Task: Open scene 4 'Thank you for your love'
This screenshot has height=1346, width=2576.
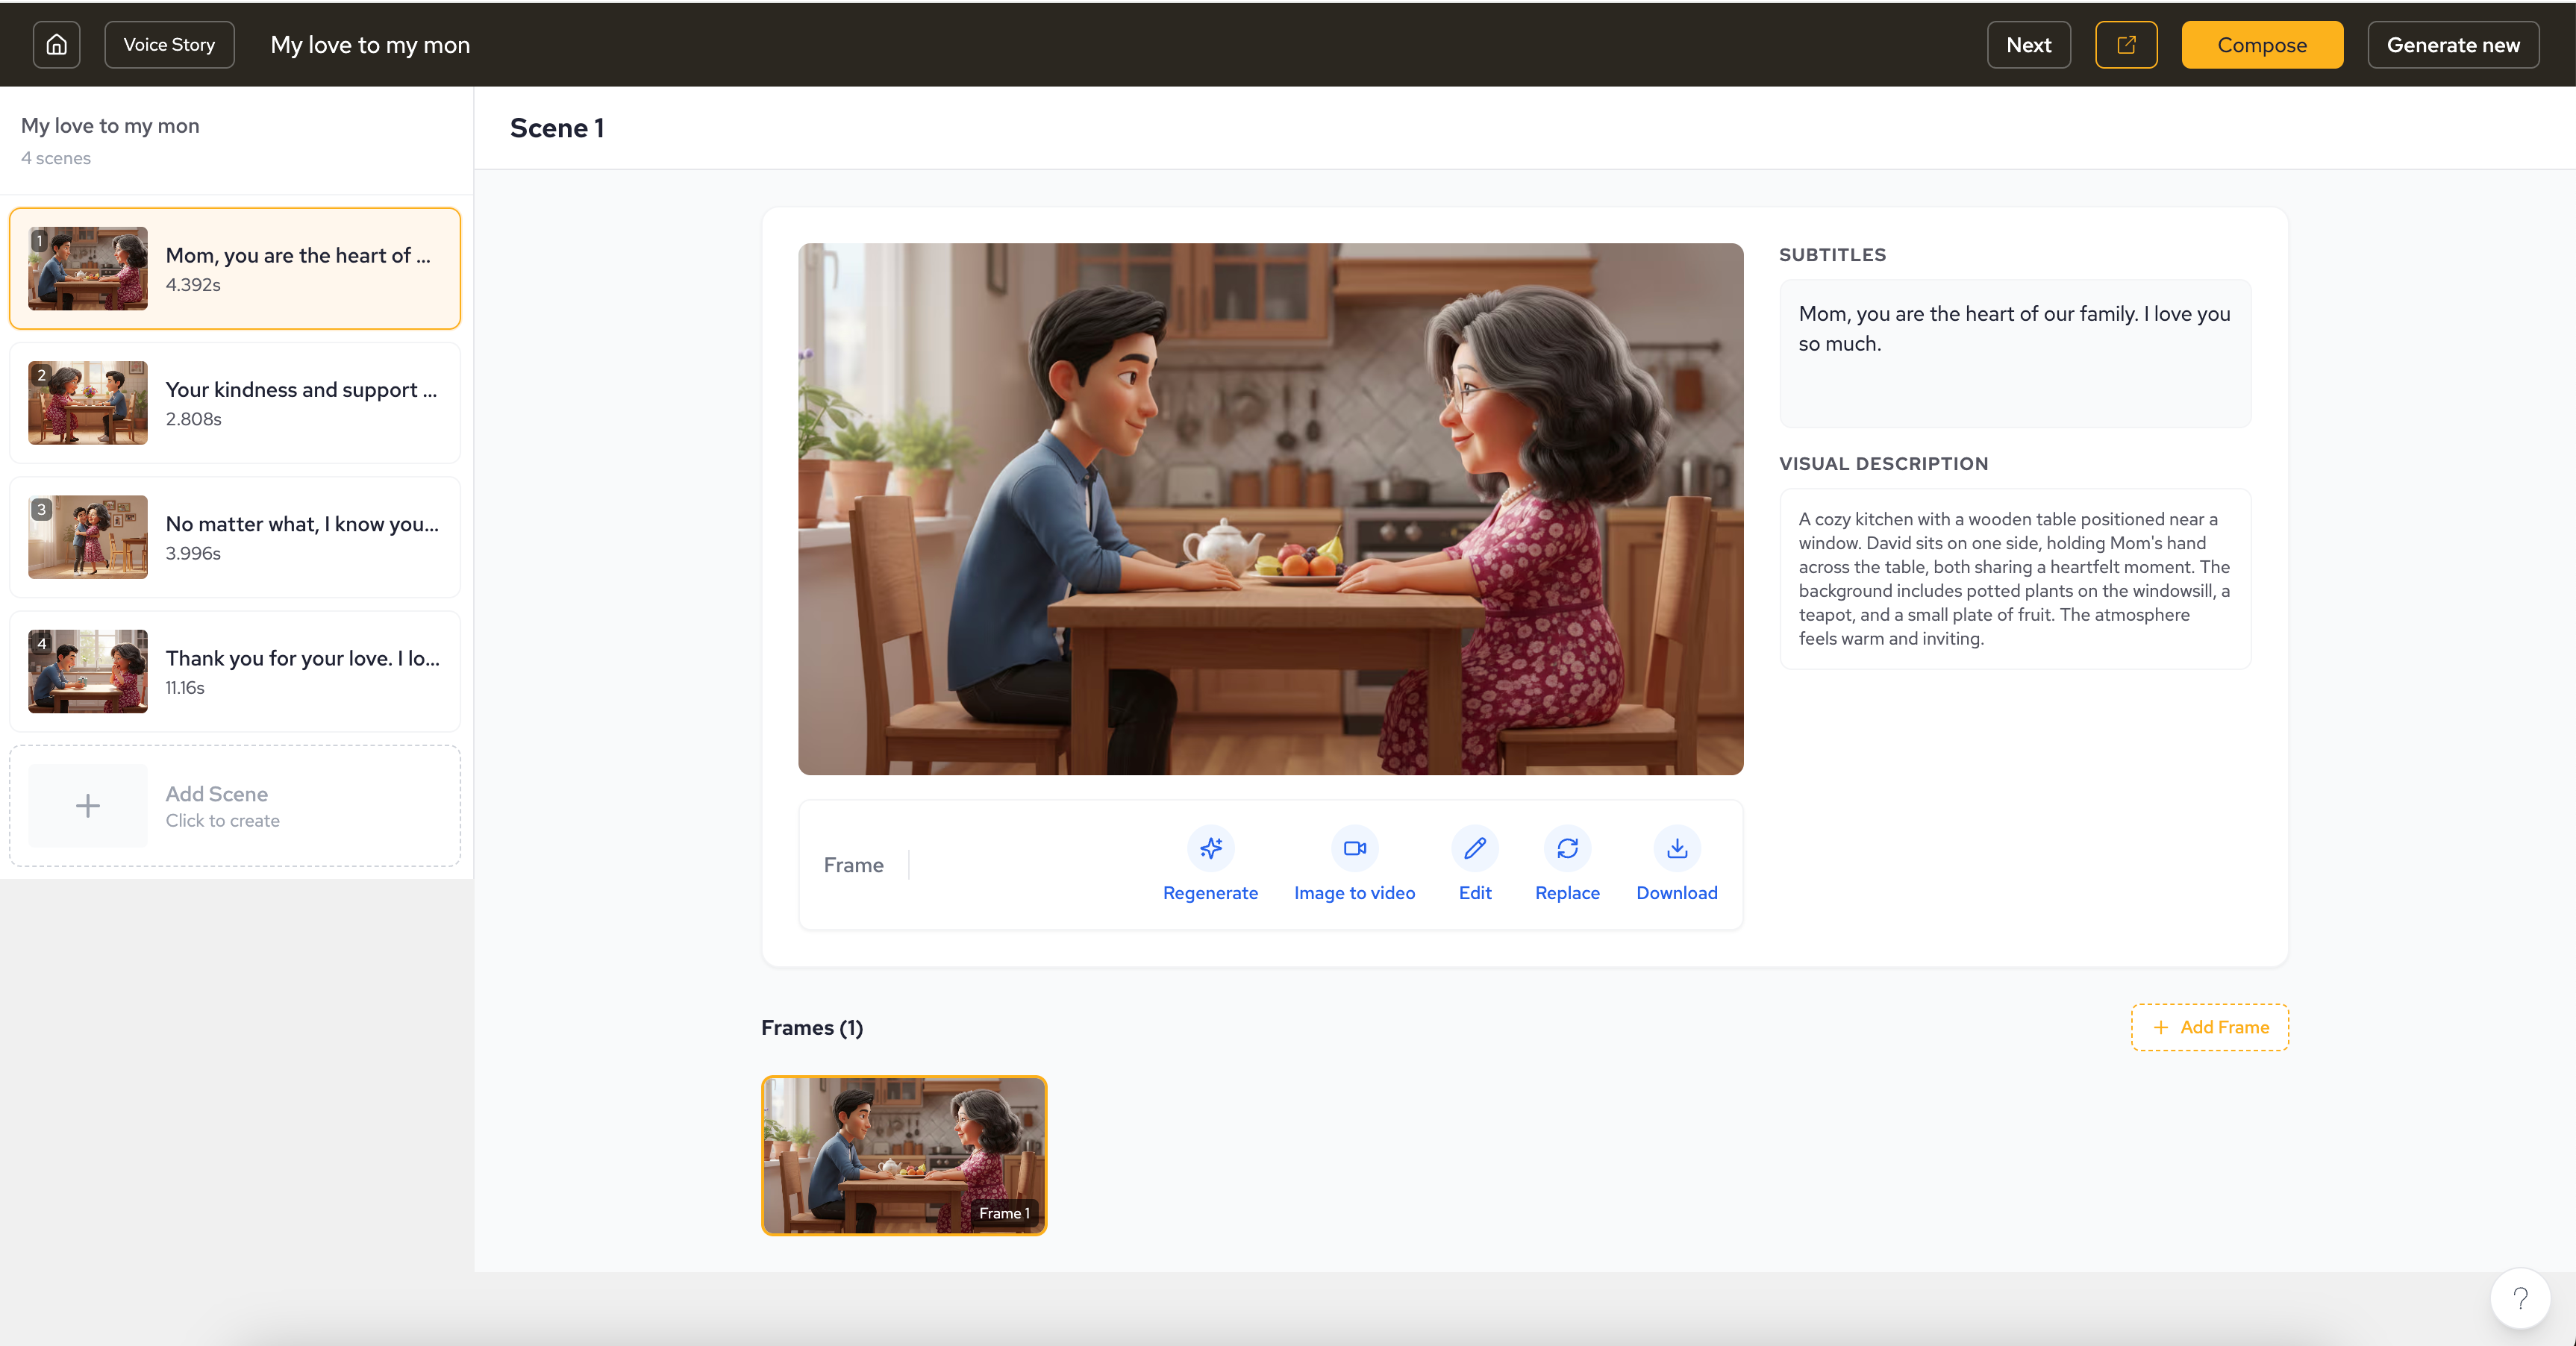Action: tap(235, 671)
